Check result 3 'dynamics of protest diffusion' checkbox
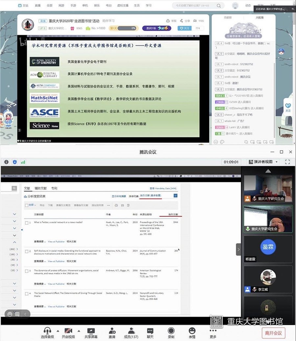The width and height of the screenshot is (296, 341). (x=27, y=271)
